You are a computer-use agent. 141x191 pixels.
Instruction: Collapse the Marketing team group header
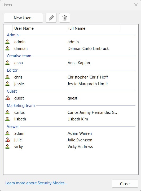click(21, 106)
